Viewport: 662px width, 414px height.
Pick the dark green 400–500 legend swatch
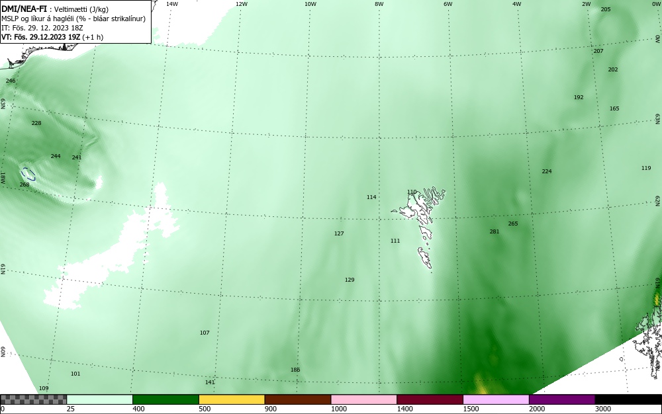pos(165,399)
